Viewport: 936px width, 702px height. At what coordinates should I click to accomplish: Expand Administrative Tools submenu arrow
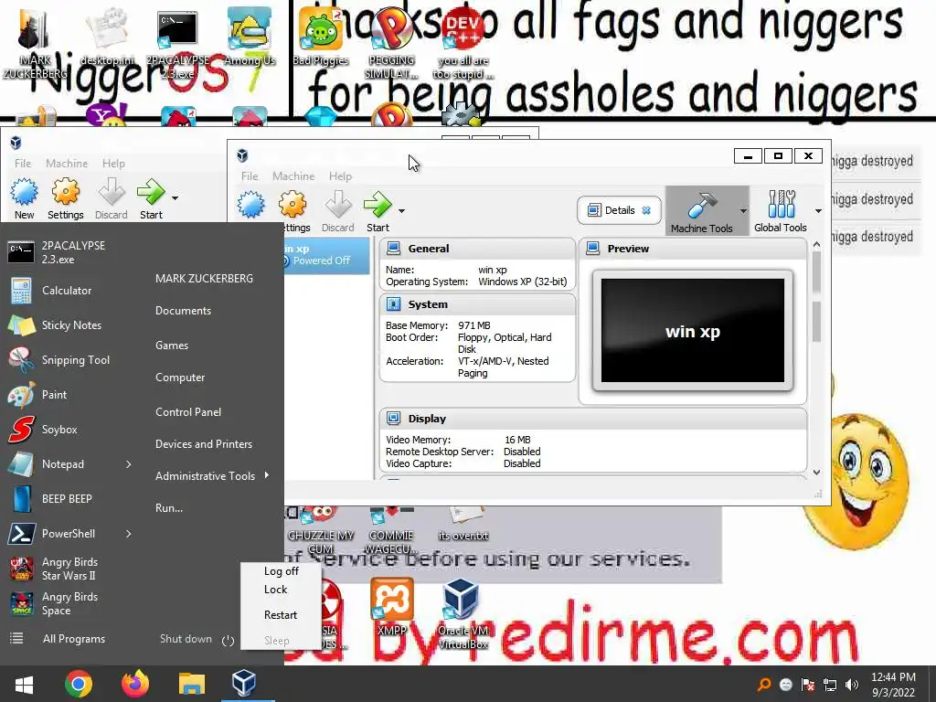266,475
